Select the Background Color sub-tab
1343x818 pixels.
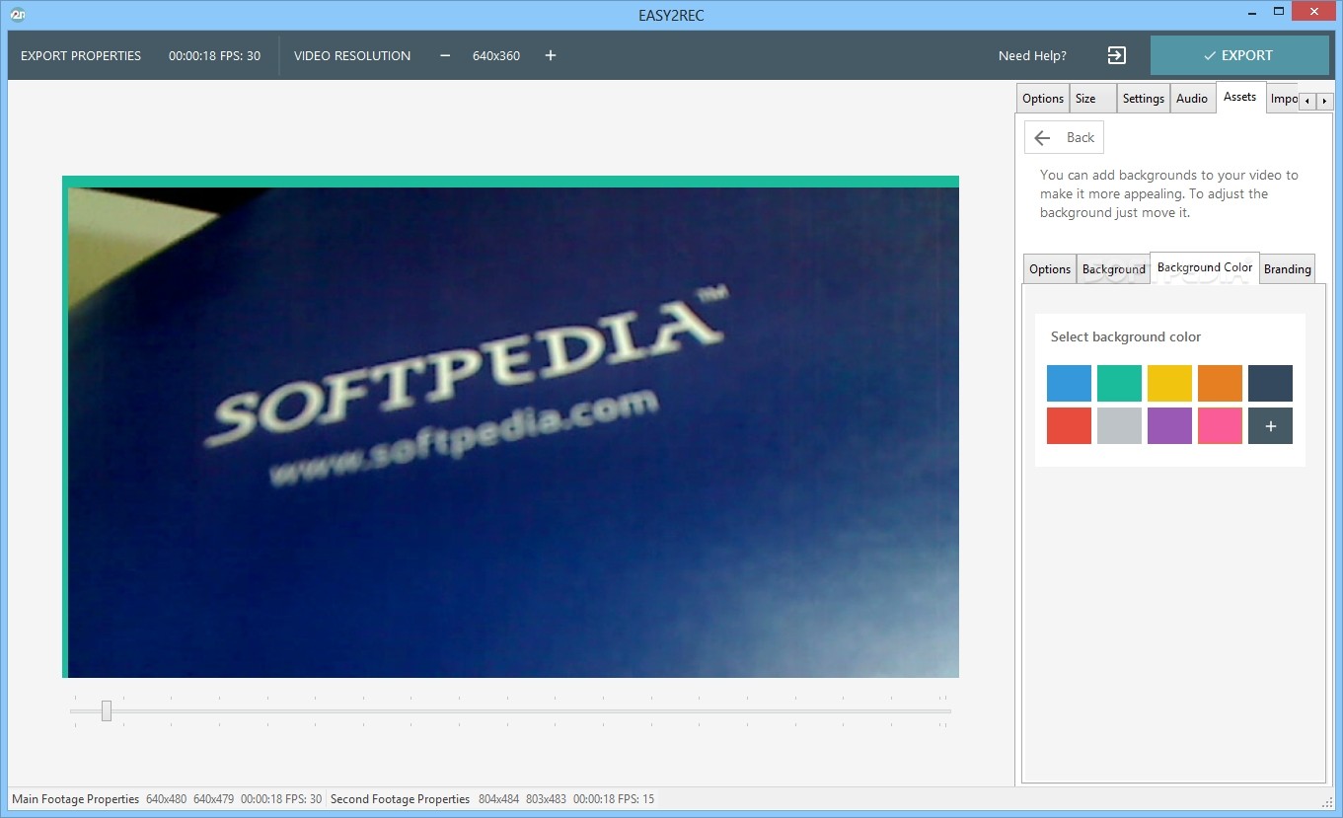point(1205,267)
